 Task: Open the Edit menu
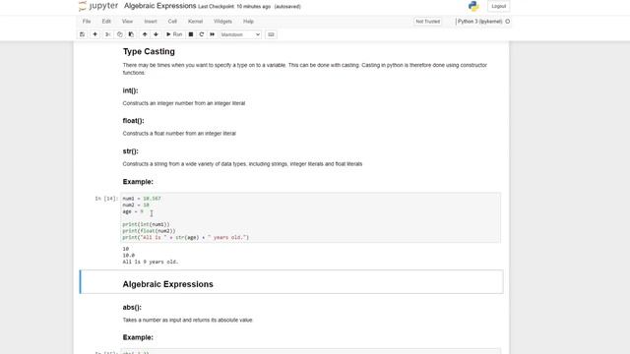tap(106, 22)
